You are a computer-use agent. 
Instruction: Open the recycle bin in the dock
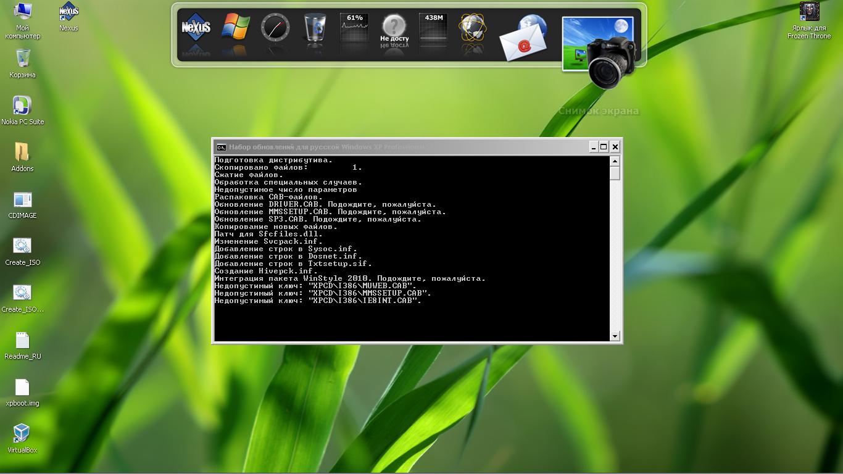pyautogui.click(x=315, y=28)
